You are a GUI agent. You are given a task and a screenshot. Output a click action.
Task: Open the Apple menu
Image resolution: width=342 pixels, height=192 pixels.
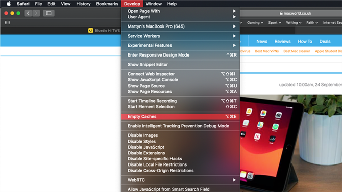pos(9,4)
